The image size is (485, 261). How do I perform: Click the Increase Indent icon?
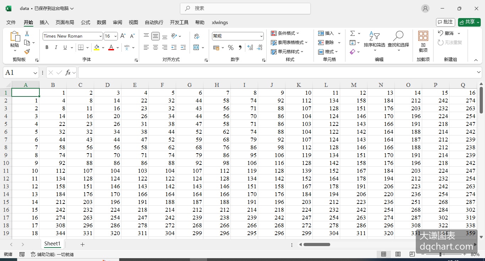[x=183, y=48]
